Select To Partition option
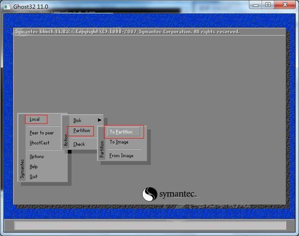Viewport: 299px width, 236px height. click(x=124, y=132)
